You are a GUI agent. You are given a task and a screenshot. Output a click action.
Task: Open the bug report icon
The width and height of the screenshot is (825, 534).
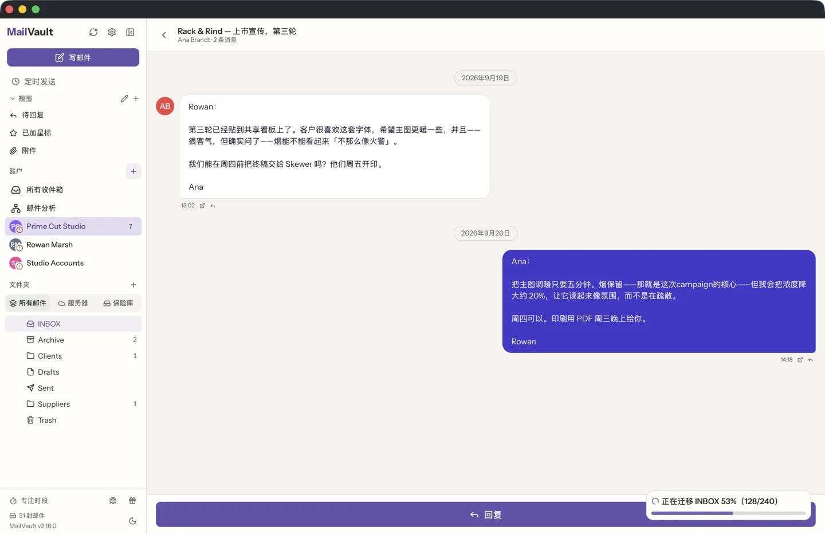click(x=113, y=501)
